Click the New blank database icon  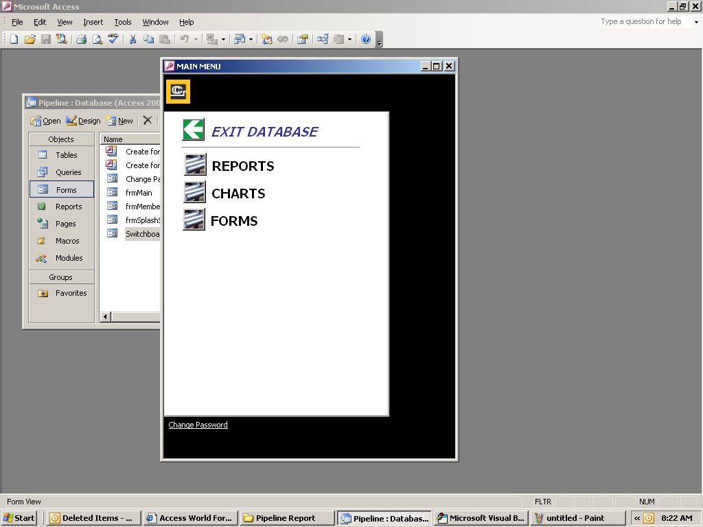pyautogui.click(x=14, y=39)
